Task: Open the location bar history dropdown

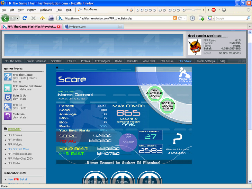Action: (x=185, y=18)
